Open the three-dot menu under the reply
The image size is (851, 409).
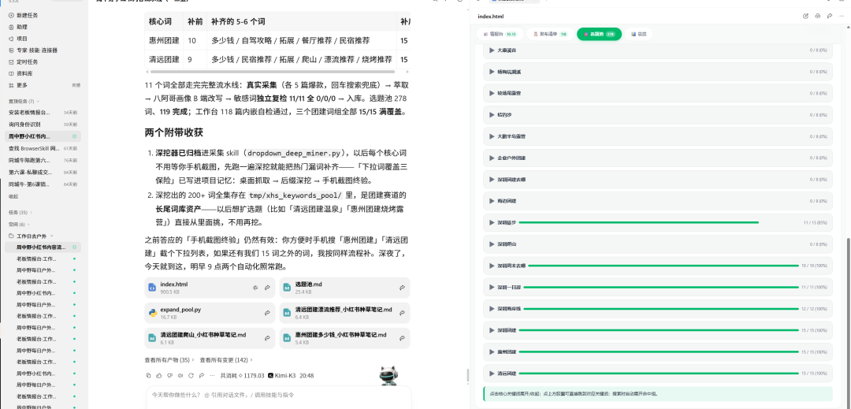point(212,375)
